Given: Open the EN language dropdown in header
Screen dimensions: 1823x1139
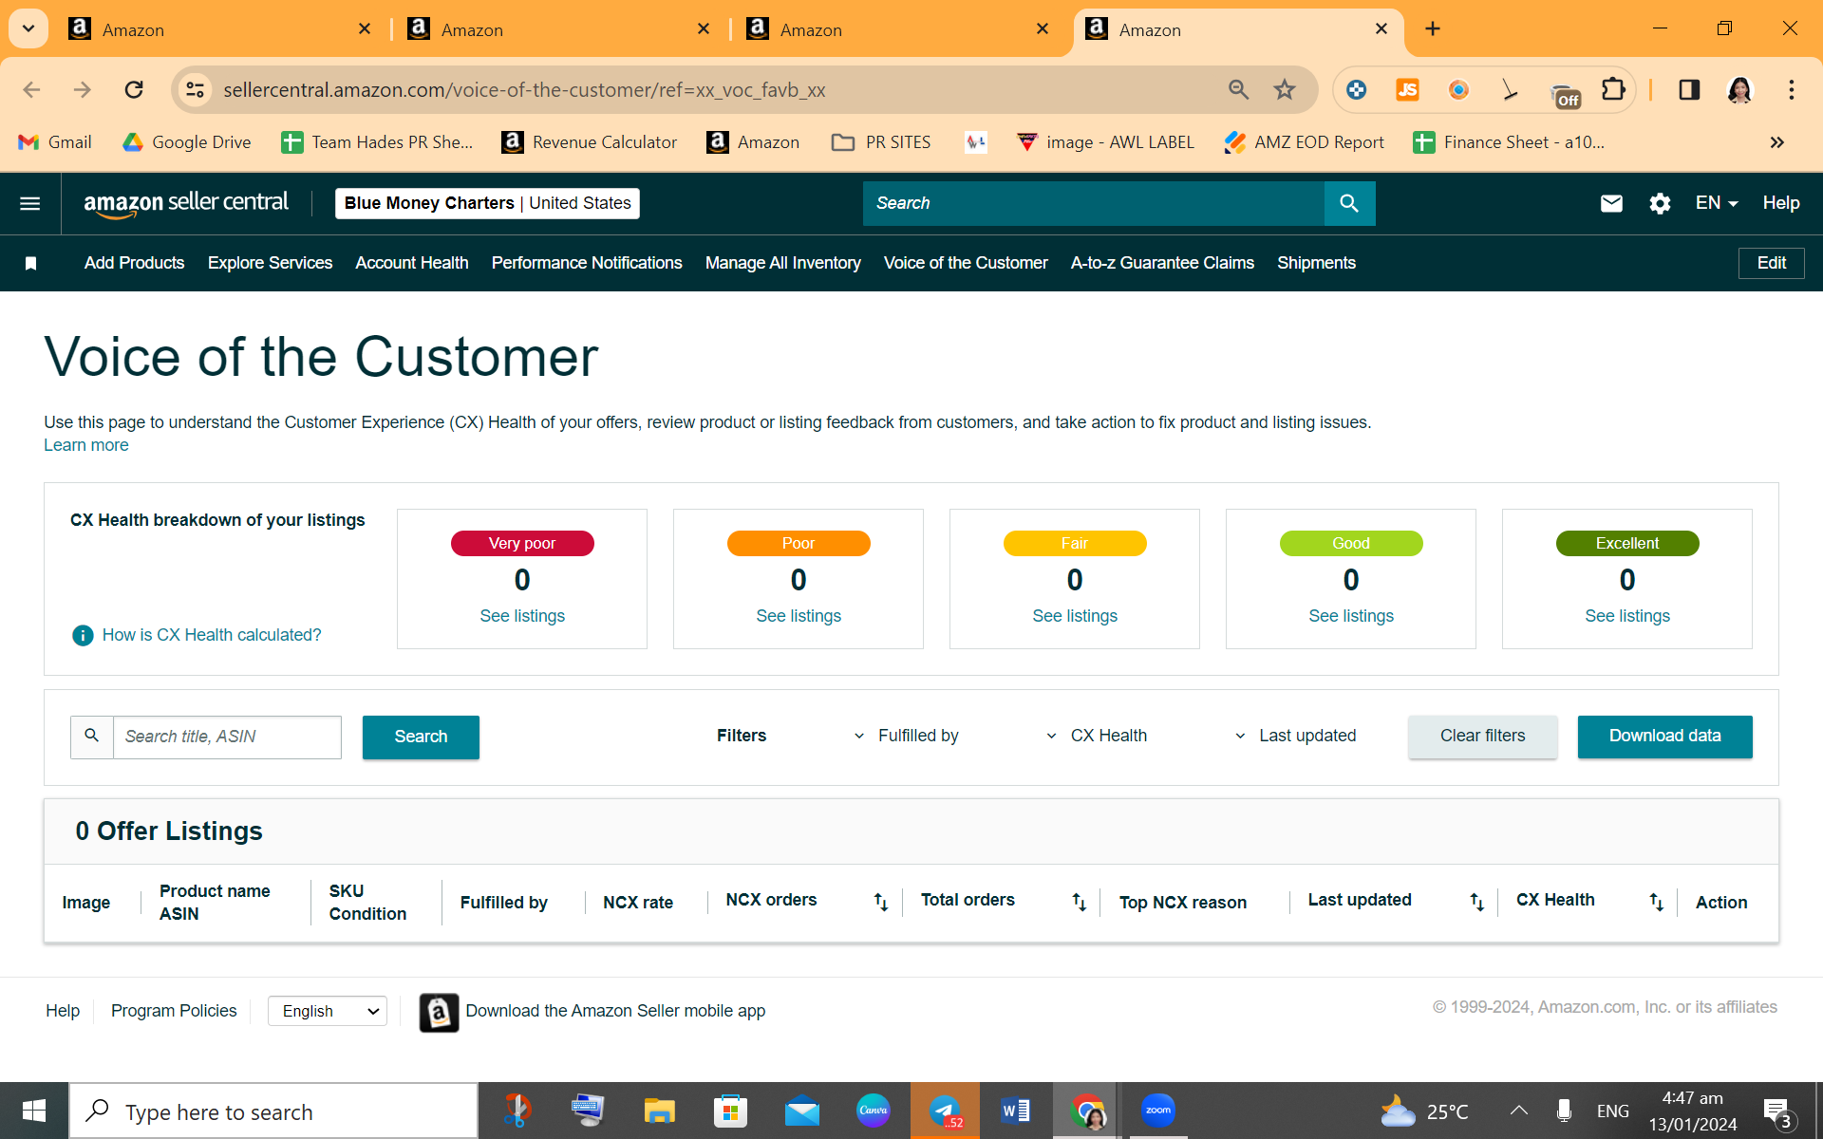Looking at the screenshot, I should pyautogui.click(x=1717, y=203).
